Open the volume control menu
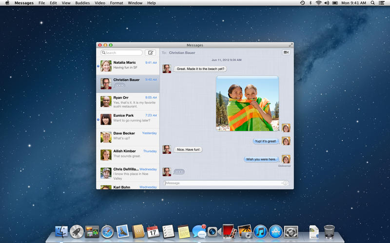The width and height of the screenshot is (390, 243). point(327,3)
